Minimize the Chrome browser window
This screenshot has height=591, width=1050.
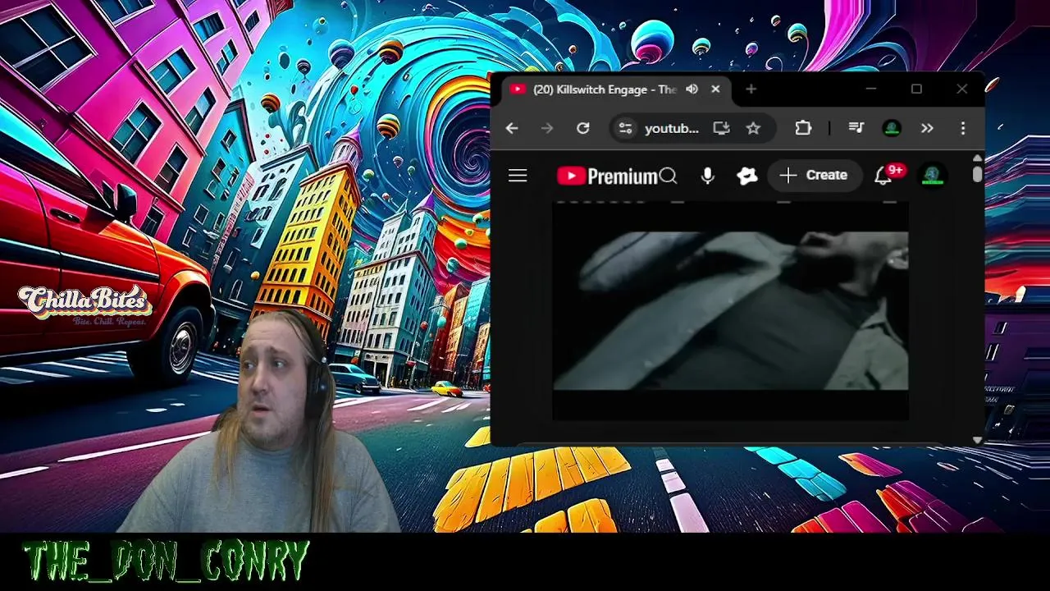click(x=871, y=89)
